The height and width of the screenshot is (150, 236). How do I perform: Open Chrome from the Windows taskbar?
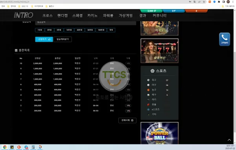(5, 147)
